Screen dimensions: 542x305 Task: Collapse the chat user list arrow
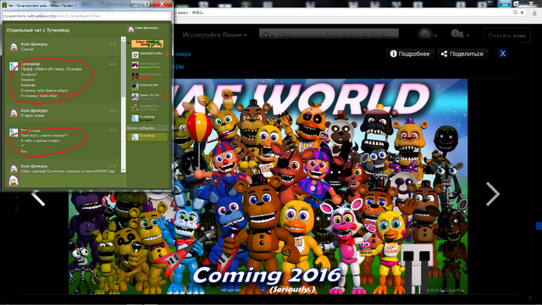129,43
